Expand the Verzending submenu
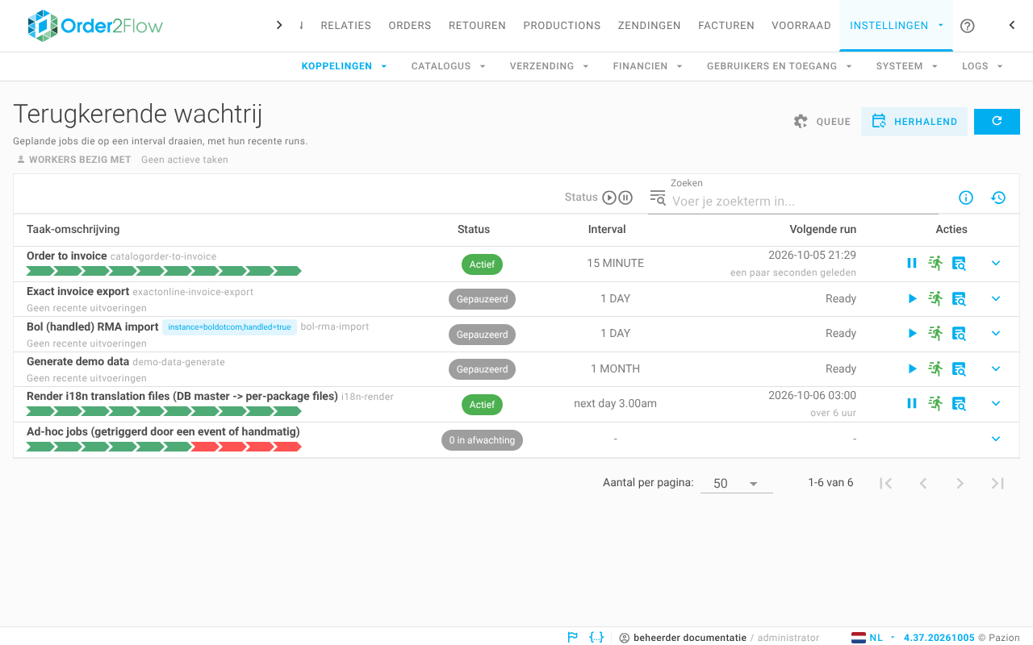This screenshot has width=1033, height=645. point(550,66)
